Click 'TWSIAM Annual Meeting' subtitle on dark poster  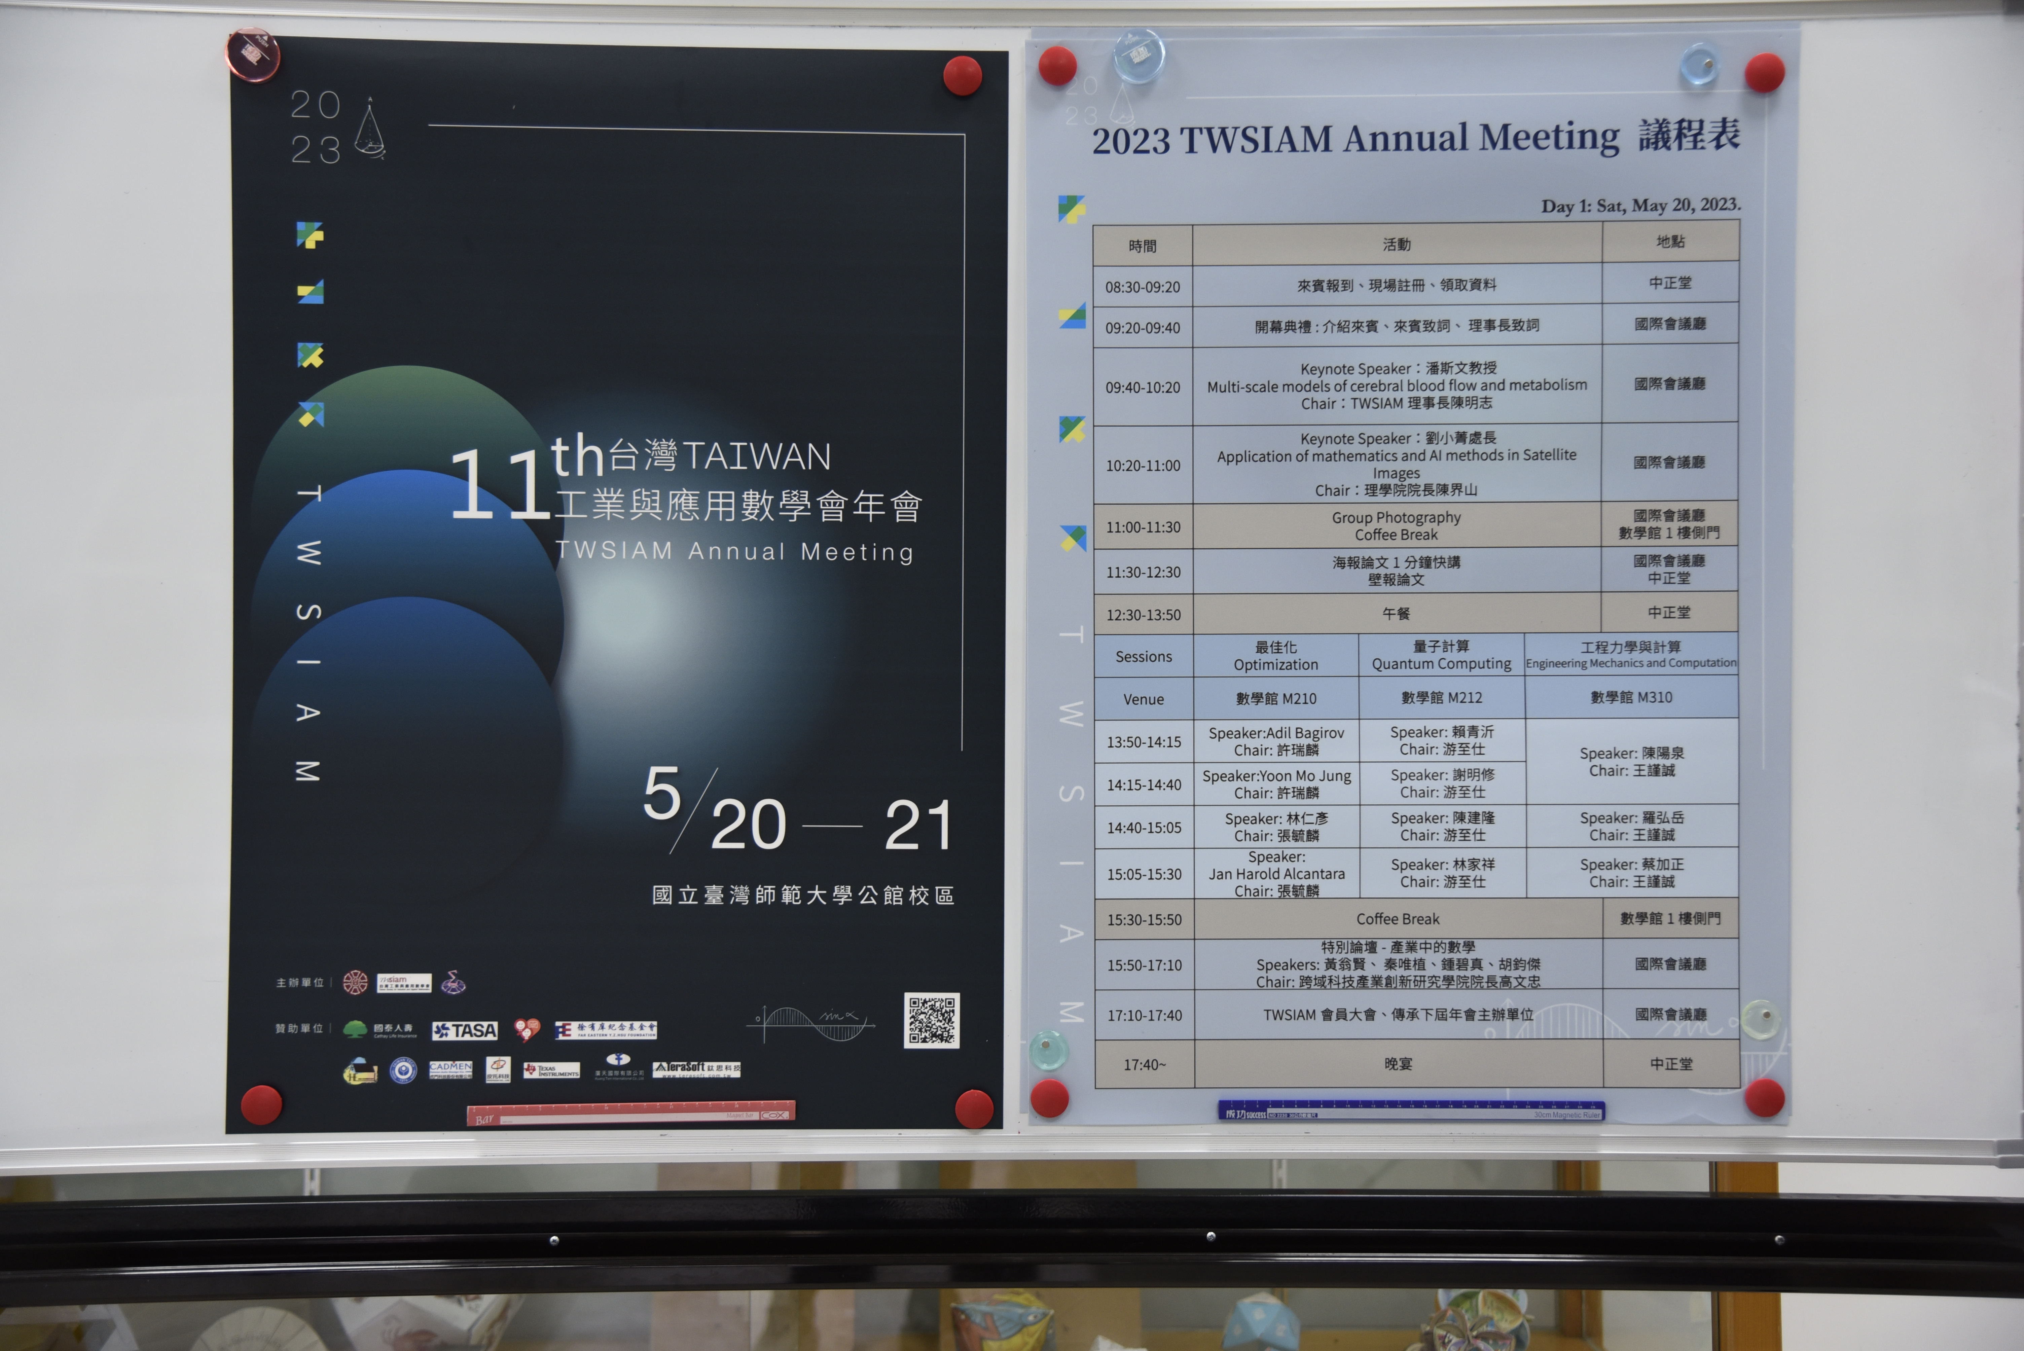[x=735, y=551]
